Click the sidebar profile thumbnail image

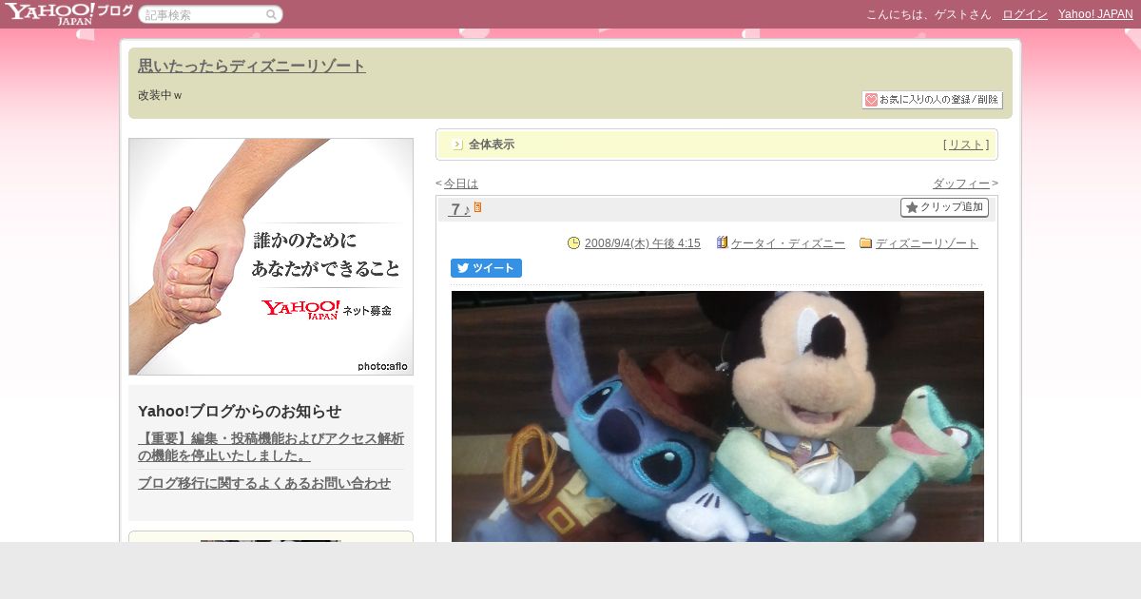[271, 541]
